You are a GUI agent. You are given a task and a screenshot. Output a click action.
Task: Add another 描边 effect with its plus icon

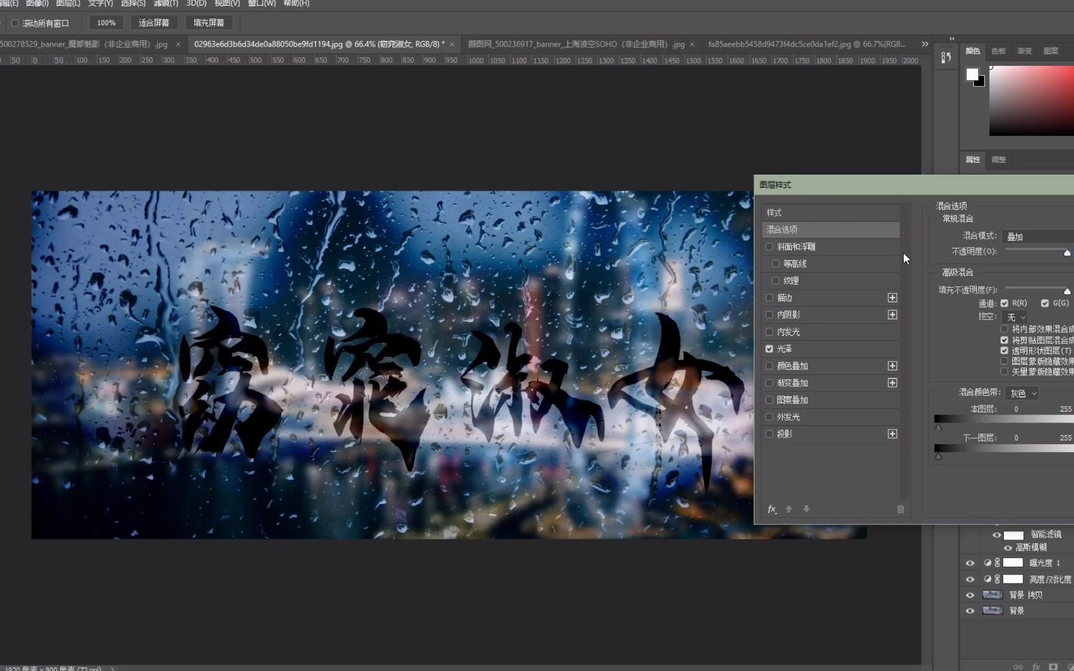pyautogui.click(x=893, y=298)
